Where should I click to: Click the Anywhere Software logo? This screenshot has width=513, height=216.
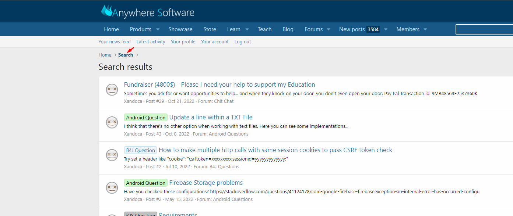(x=148, y=11)
